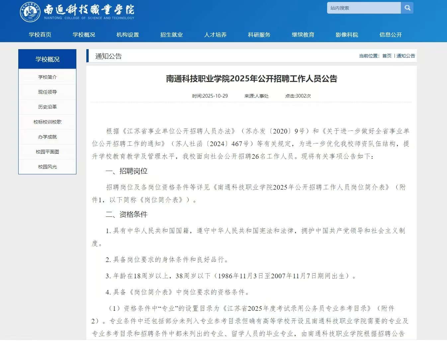Image resolution: width=447 pixels, height=344 pixels.
Task: Open the 机构设置 navigation menu
Action: coord(128,35)
